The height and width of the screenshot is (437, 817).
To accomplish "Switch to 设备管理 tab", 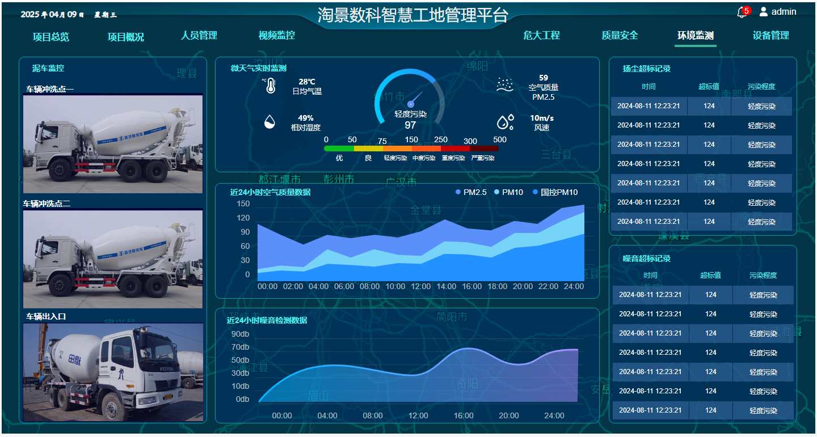I will [771, 35].
